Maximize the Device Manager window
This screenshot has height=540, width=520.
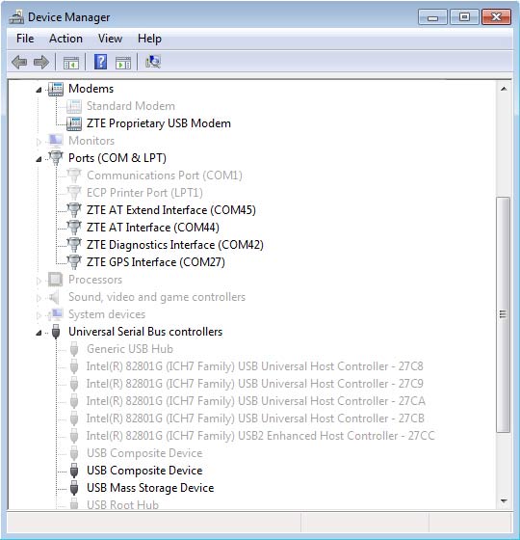(464, 17)
